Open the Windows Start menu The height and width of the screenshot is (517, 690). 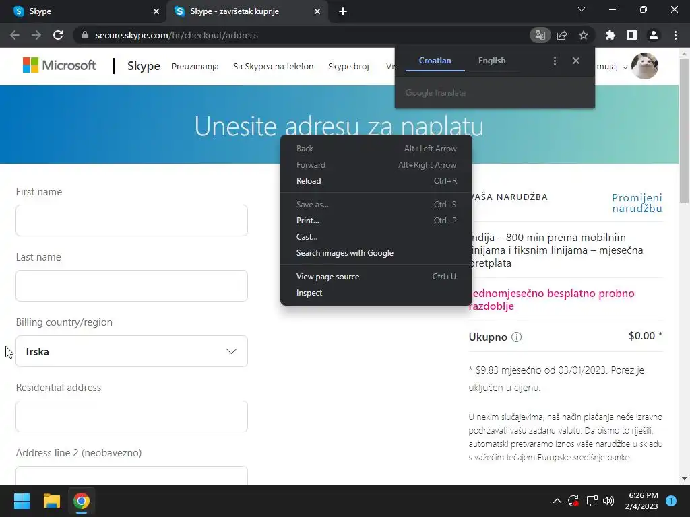coord(22,501)
